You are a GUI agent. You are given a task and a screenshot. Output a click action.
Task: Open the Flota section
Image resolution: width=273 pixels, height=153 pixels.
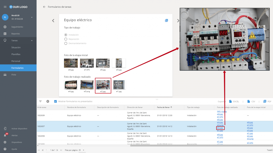(x=14, y=75)
